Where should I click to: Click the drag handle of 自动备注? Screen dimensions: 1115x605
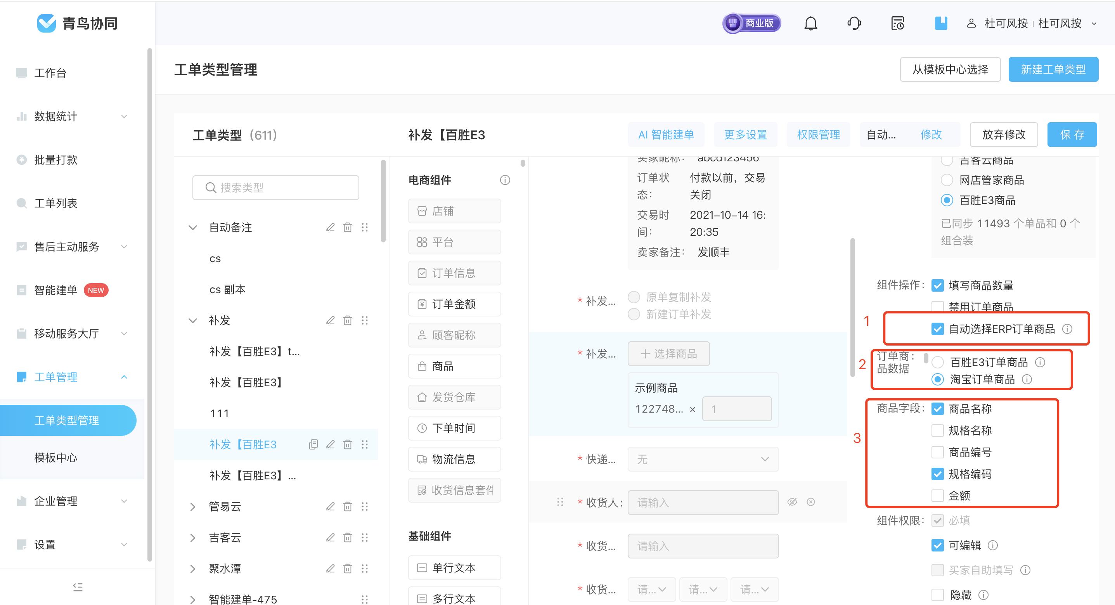364,227
